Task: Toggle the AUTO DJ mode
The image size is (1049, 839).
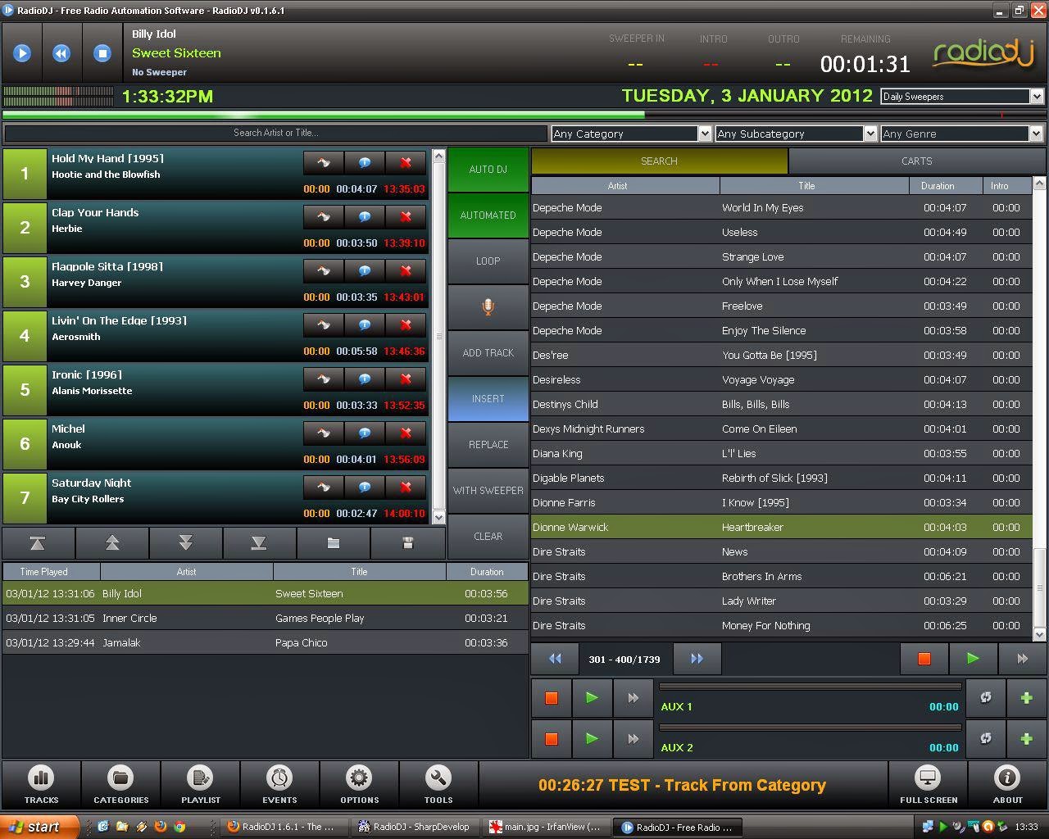Action: click(x=488, y=170)
